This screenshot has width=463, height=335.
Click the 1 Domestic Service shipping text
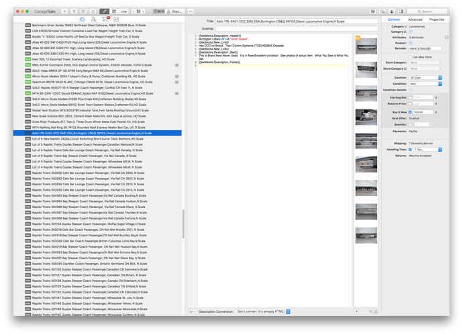pos(421,143)
